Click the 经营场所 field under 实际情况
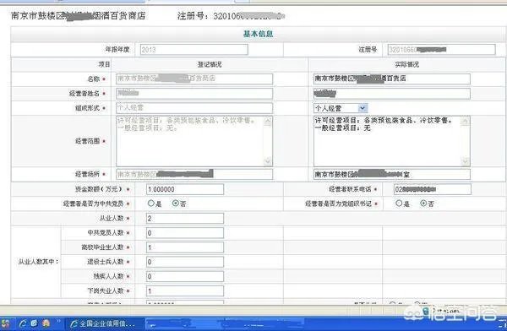This screenshot has width=507, height=331. click(x=392, y=174)
